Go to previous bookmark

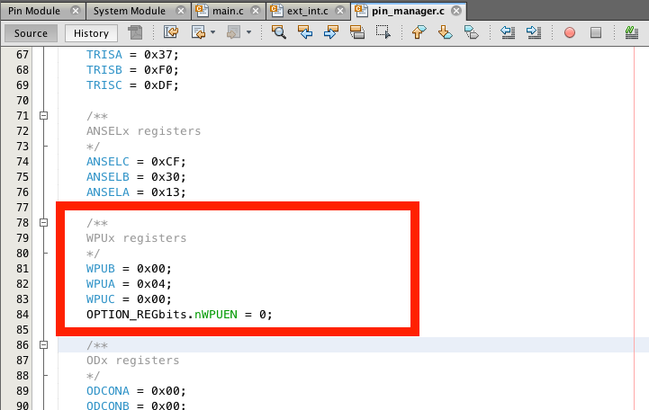pos(419,32)
